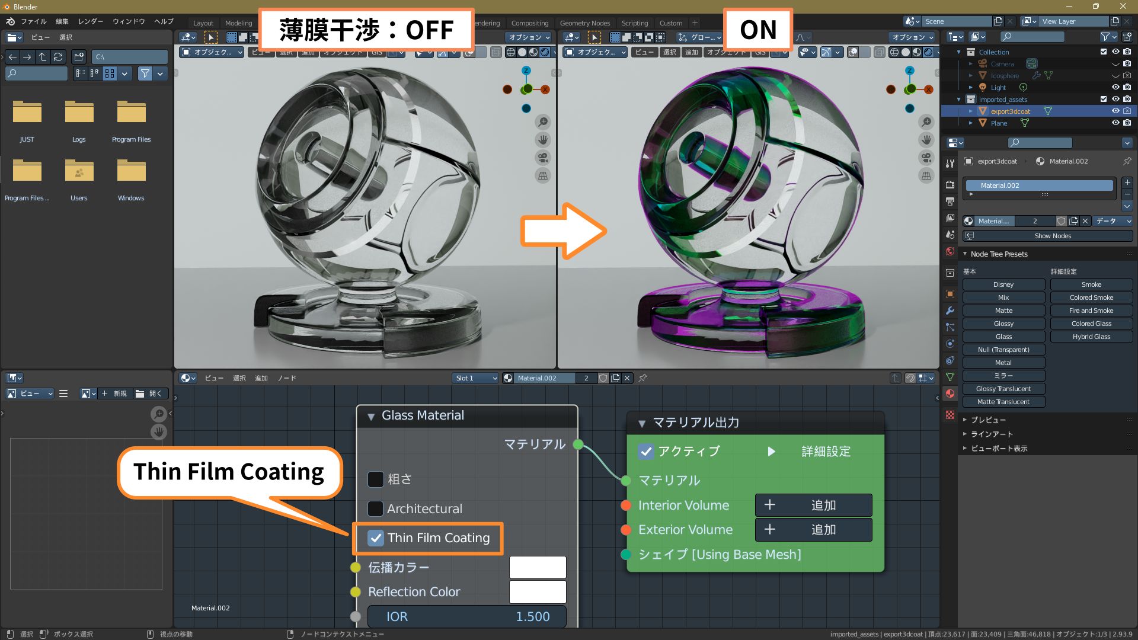
Task: Uncheck the imported_assets collection checkbox
Action: tap(1104, 99)
